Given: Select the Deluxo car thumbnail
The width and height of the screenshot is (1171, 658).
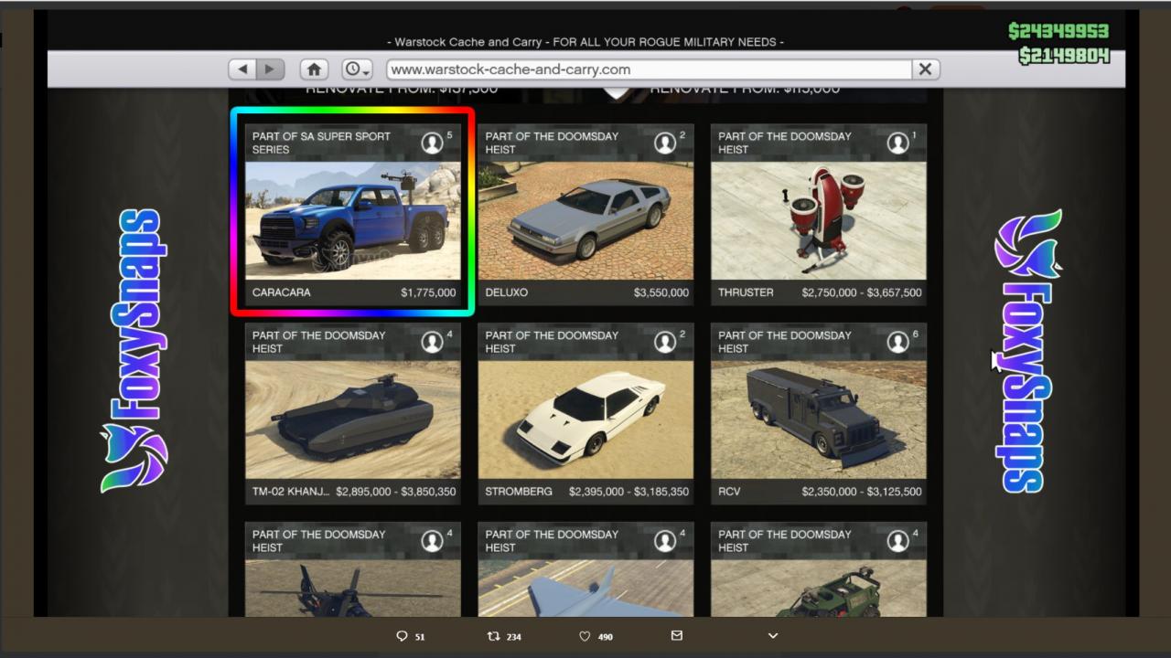Looking at the screenshot, I should point(585,220).
